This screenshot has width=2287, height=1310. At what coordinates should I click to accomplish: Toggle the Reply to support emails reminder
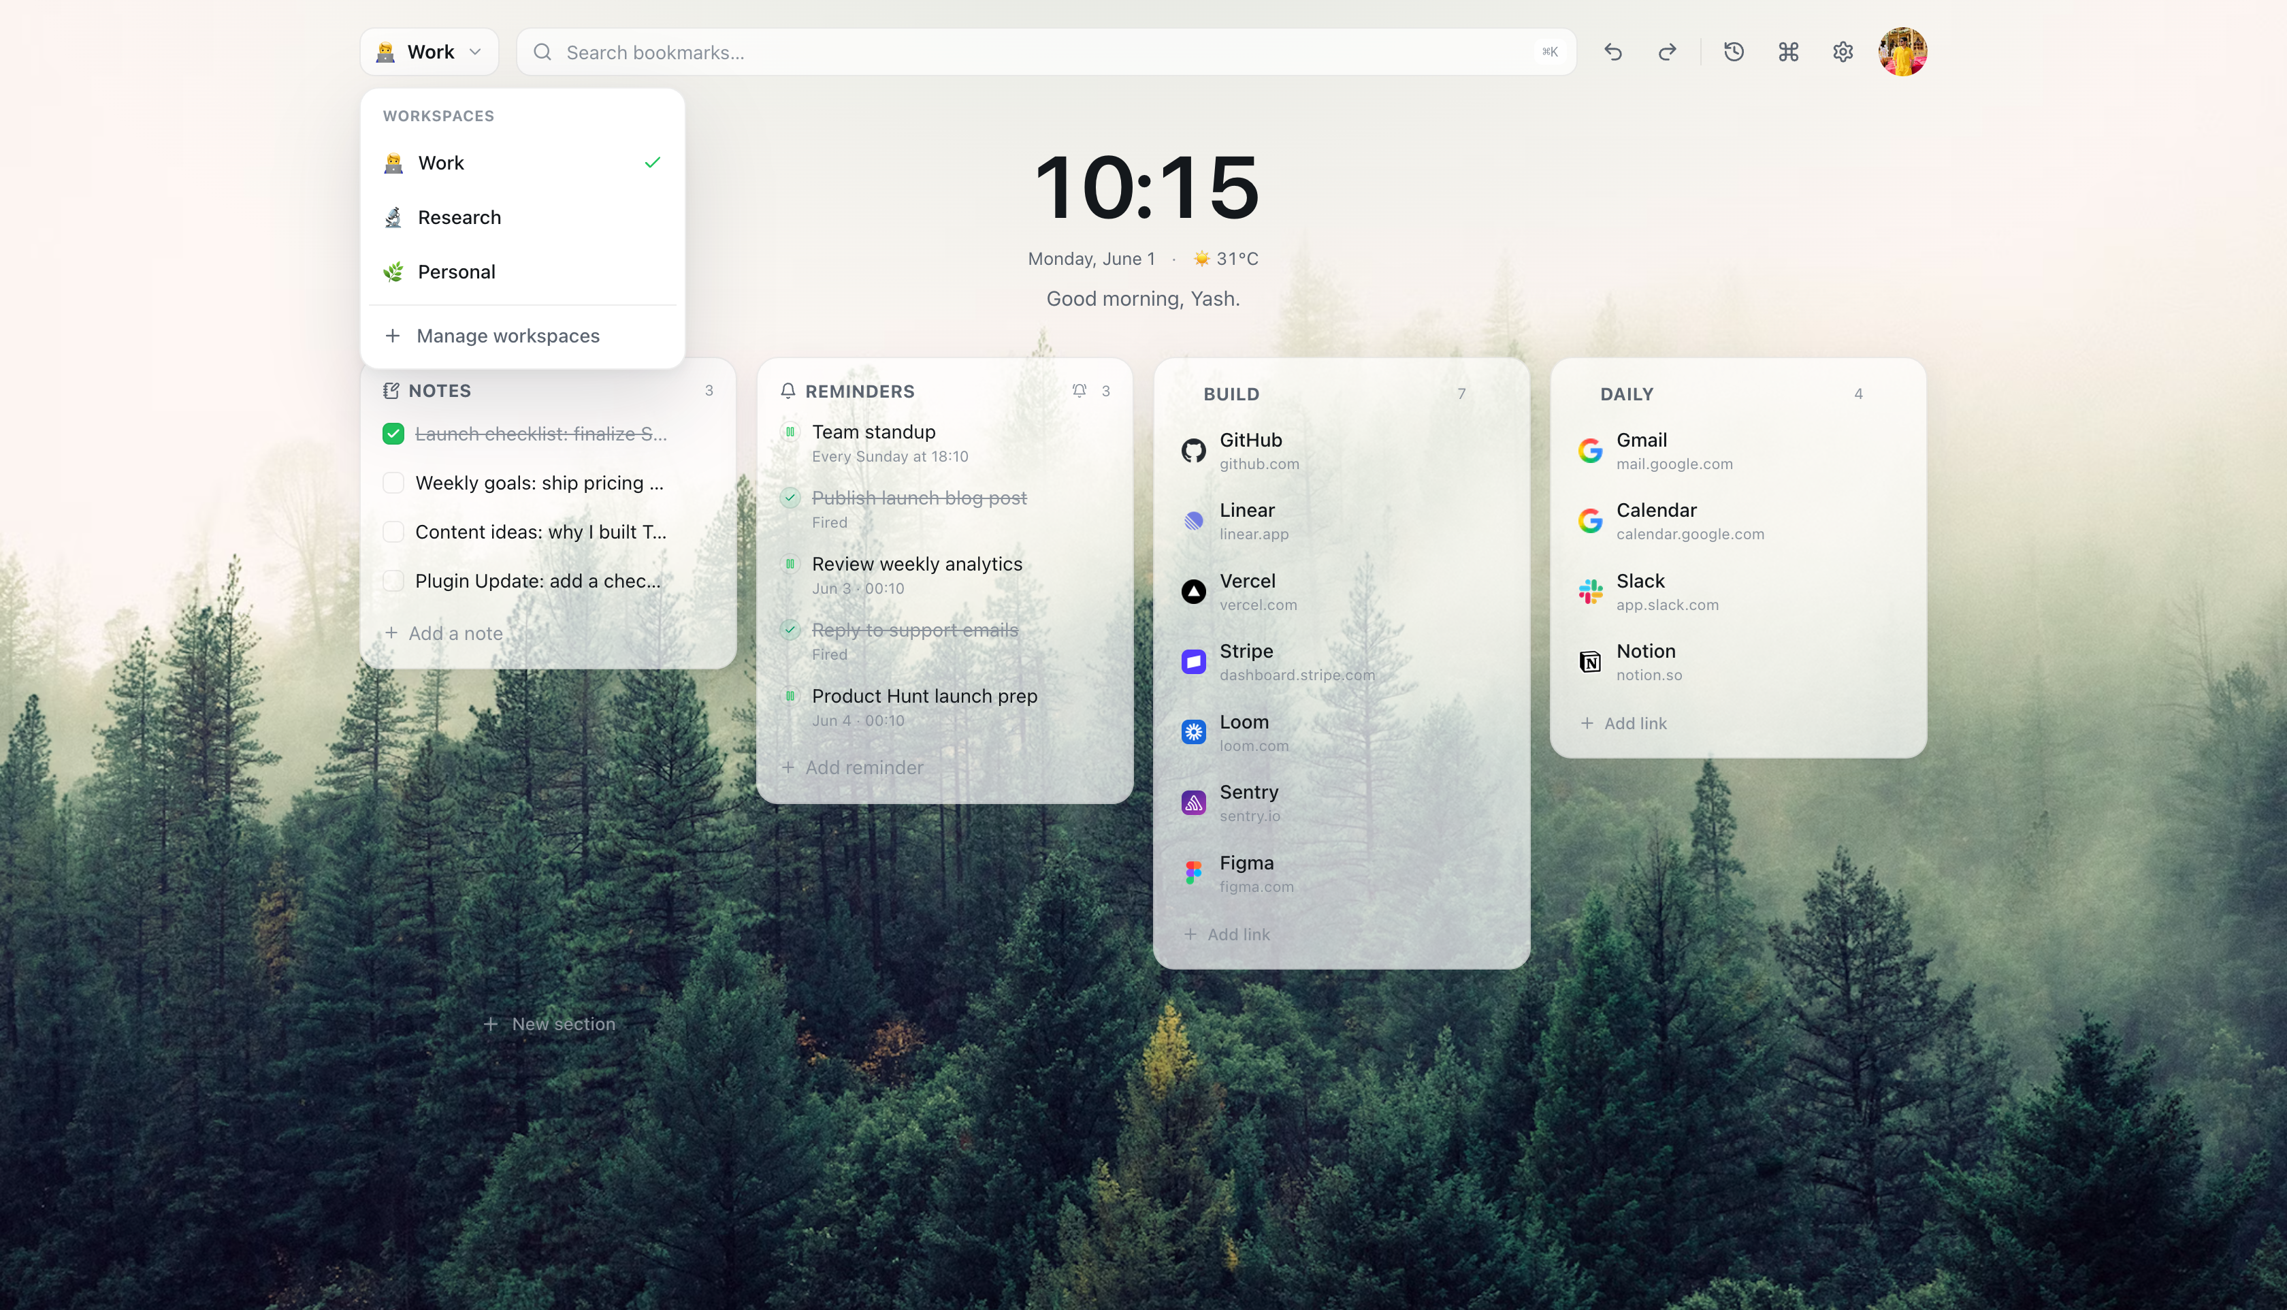point(790,630)
